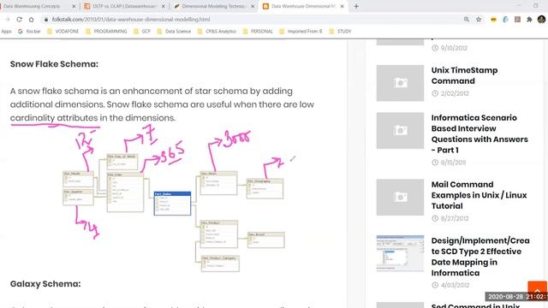Open Informatica Scenario Based Interview Questions link
The width and height of the screenshot is (548, 308).
tap(479, 133)
